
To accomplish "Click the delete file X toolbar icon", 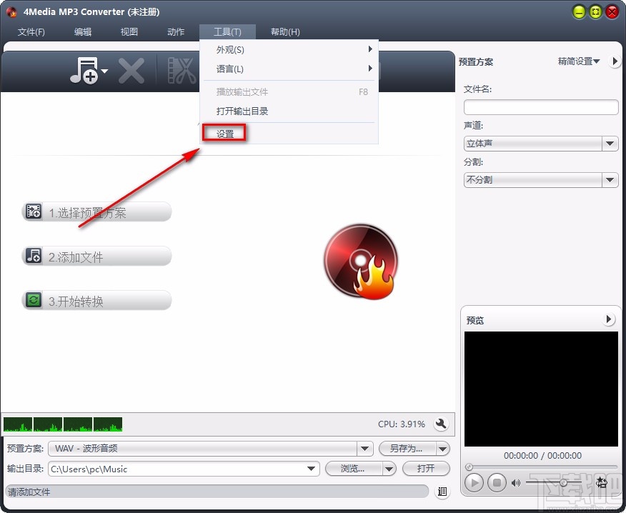I will coord(131,71).
